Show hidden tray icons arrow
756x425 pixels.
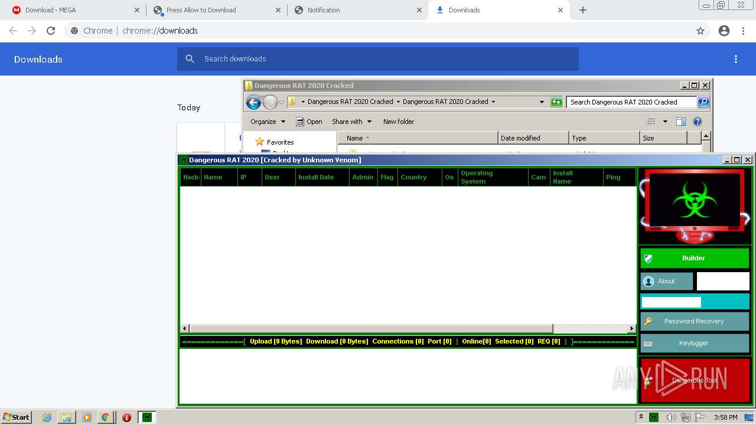click(641, 417)
